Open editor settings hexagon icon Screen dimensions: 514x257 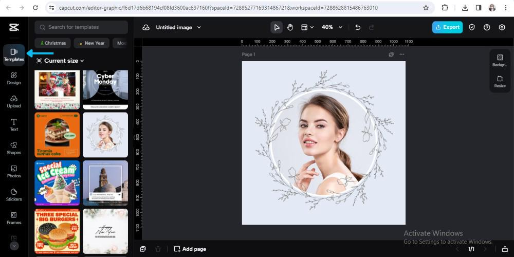(502, 27)
